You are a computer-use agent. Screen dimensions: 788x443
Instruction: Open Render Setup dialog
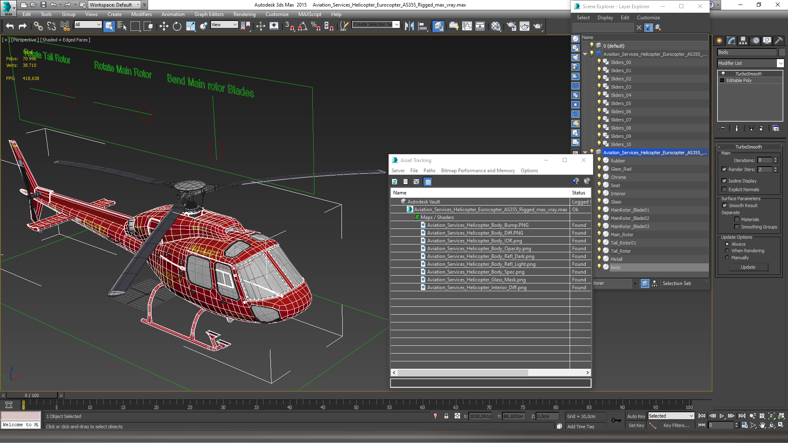point(511,26)
